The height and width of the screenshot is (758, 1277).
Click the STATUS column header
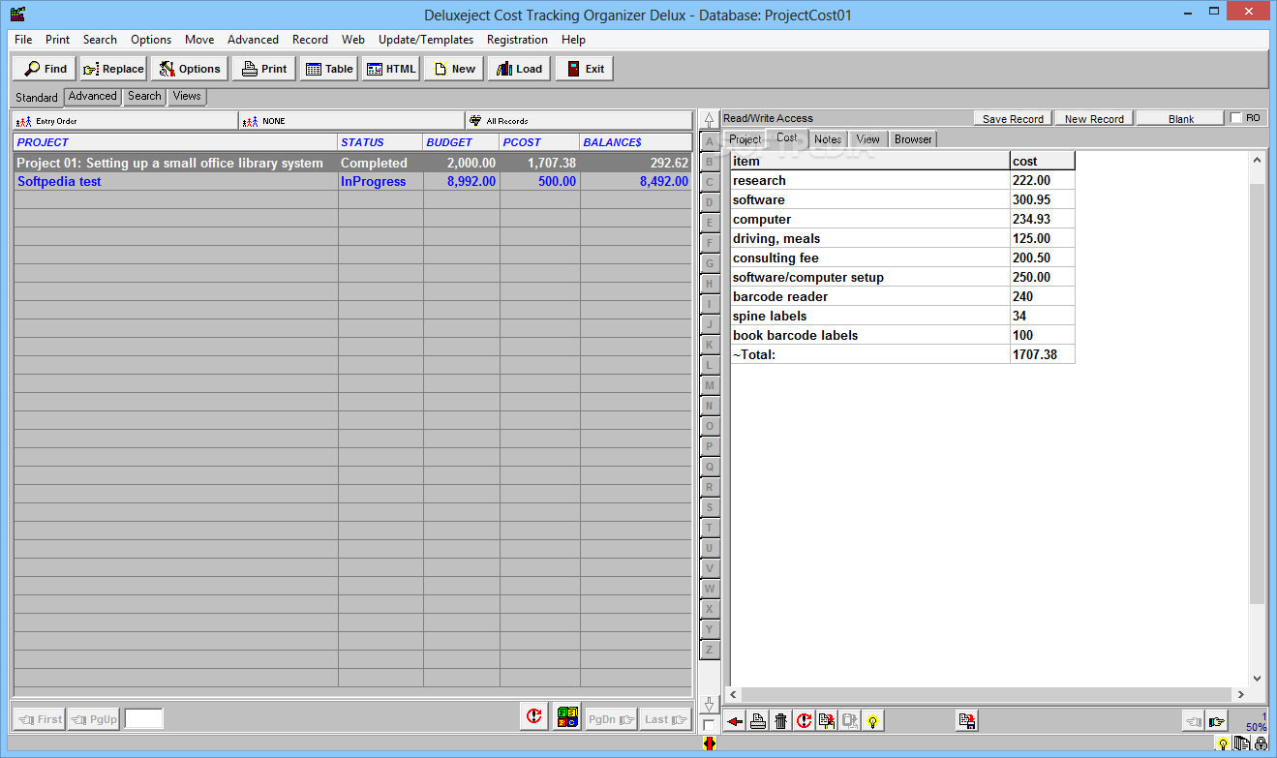coord(380,142)
